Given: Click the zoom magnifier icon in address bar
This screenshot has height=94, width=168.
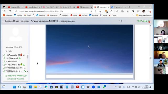Looking at the screenshot, I should click(x=96, y=11).
